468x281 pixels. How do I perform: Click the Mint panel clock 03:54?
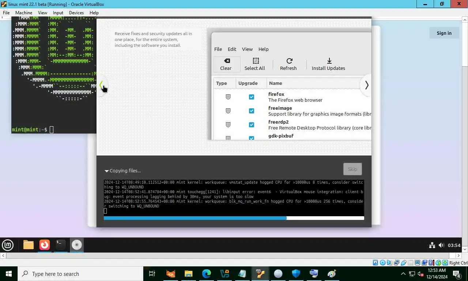[454, 245]
